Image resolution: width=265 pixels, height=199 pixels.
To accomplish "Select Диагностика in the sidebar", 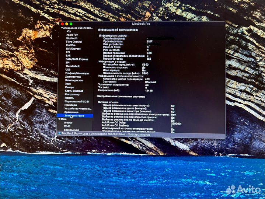I will 73,77.
